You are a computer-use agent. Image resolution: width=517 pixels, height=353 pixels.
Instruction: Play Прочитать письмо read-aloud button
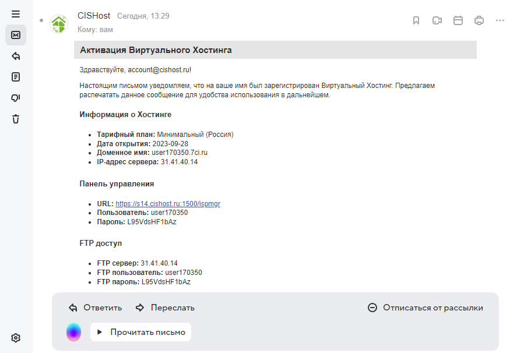click(x=141, y=332)
